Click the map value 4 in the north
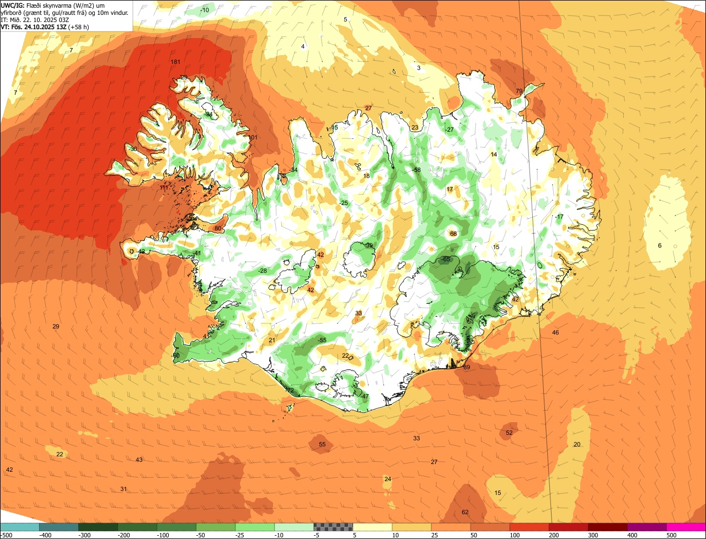The image size is (706, 539). pyautogui.click(x=303, y=46)
